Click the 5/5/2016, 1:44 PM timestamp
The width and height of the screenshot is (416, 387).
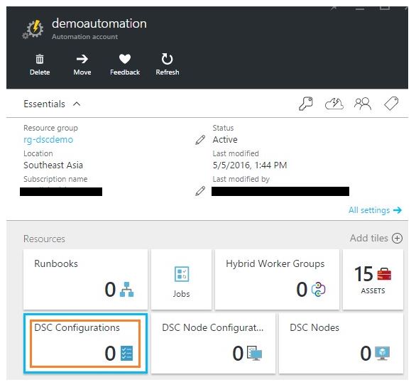click(250, 165)
